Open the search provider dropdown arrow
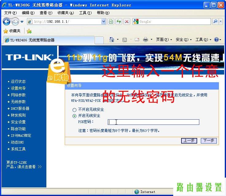This screenshot has width=226, height=196. tap(221, 21)
